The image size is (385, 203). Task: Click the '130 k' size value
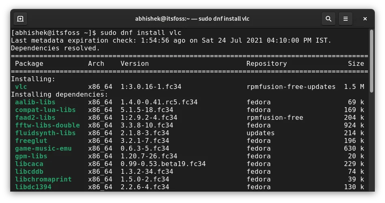point(354,187)
